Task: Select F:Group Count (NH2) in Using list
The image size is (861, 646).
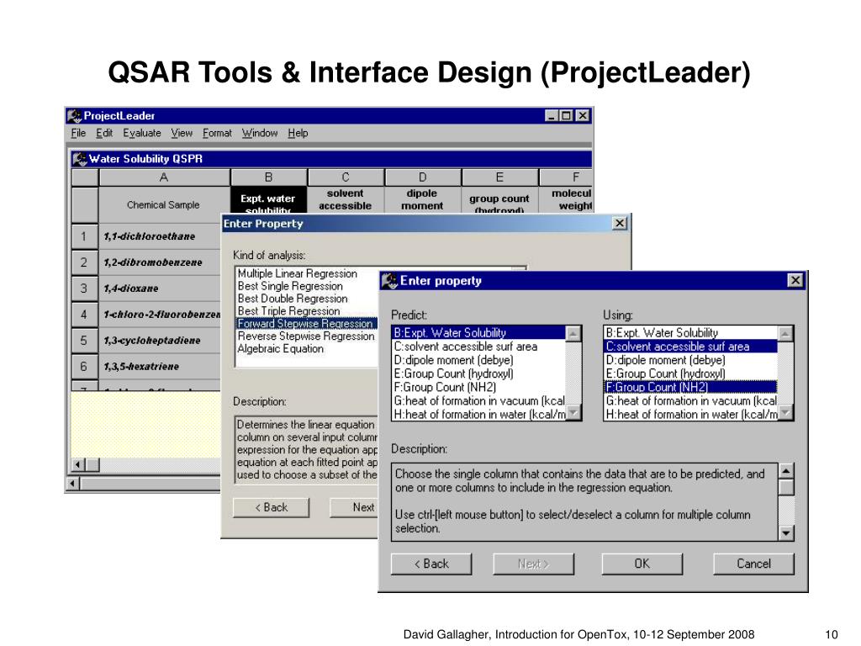Action: coord(691,387)
